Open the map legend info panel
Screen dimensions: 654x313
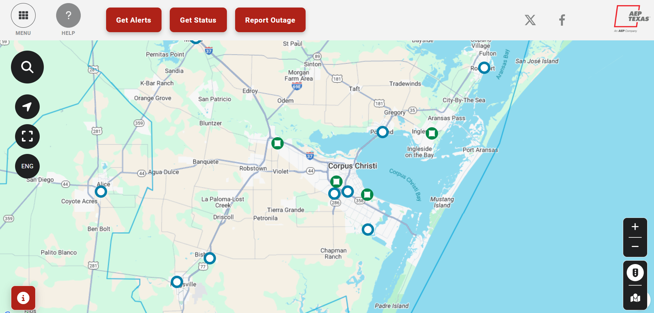coord(23,298)
